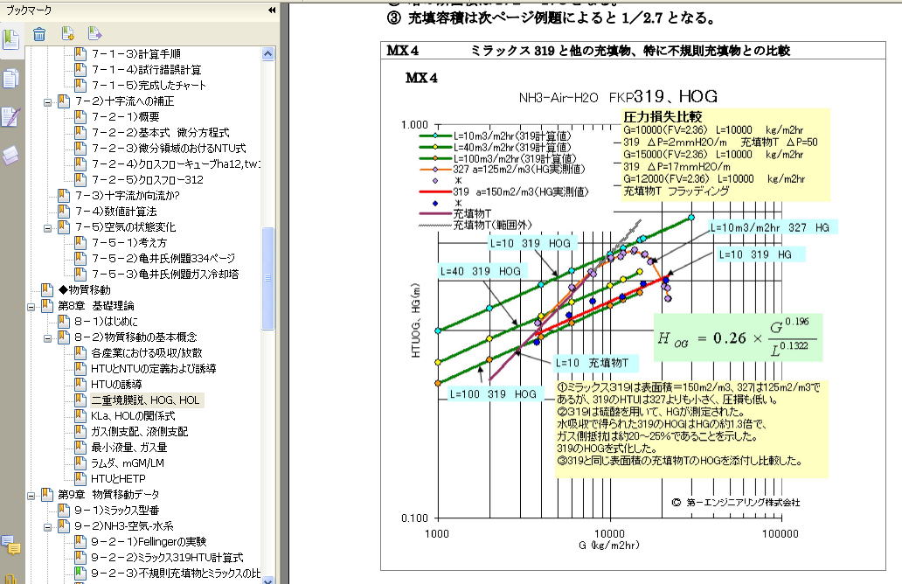This screenshot has width=902, height=584.
Task: Open bookmark ラムダ、mGM/LM
Action: 128,462
